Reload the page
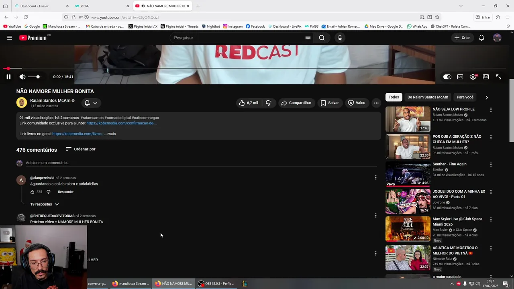 pos(26,17)
